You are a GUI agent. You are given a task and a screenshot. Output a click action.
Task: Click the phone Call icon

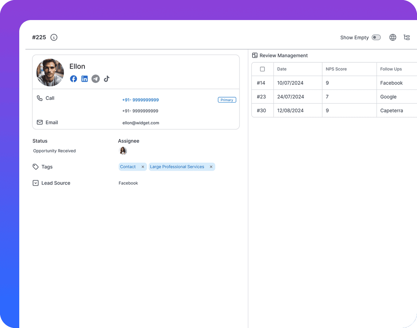pos(40,98)
